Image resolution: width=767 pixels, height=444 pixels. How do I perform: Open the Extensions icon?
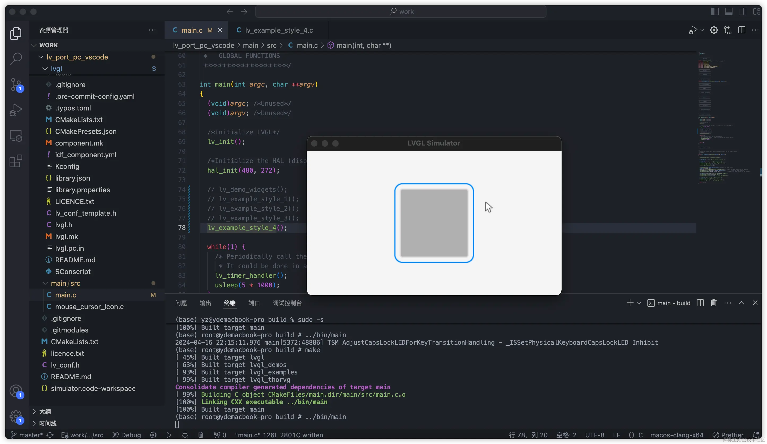click(x=16, y=161)
